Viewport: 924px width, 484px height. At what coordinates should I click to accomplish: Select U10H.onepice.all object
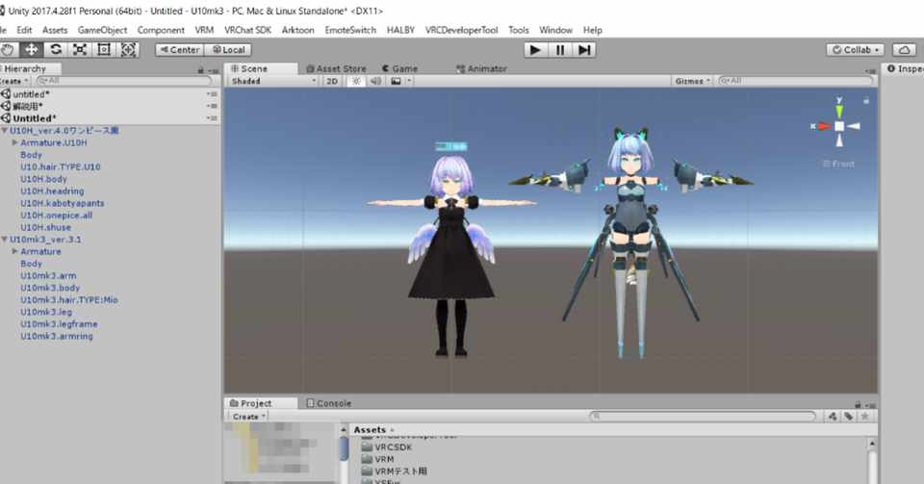point(56,216)
